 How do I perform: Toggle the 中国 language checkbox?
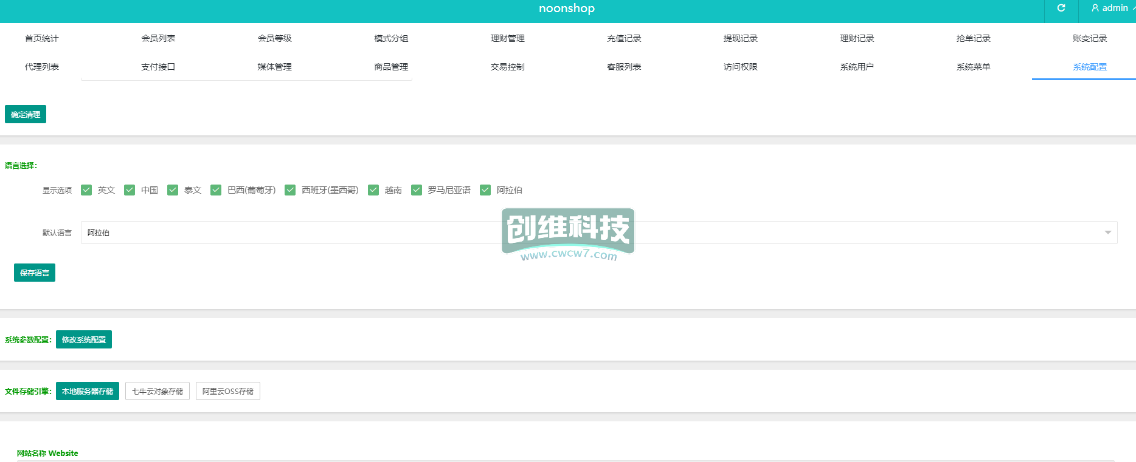[x=130, y=190]
